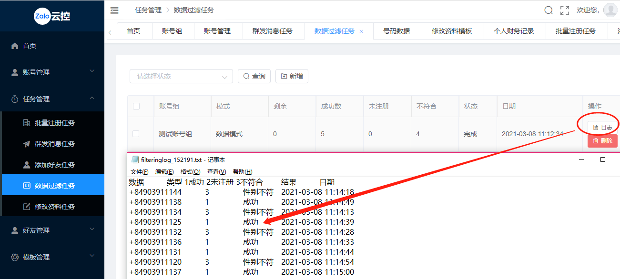Click the hamburger menu collapse icon
Image resolution: width=620 pixels, height=279 pixels.
tap(114, 10)
